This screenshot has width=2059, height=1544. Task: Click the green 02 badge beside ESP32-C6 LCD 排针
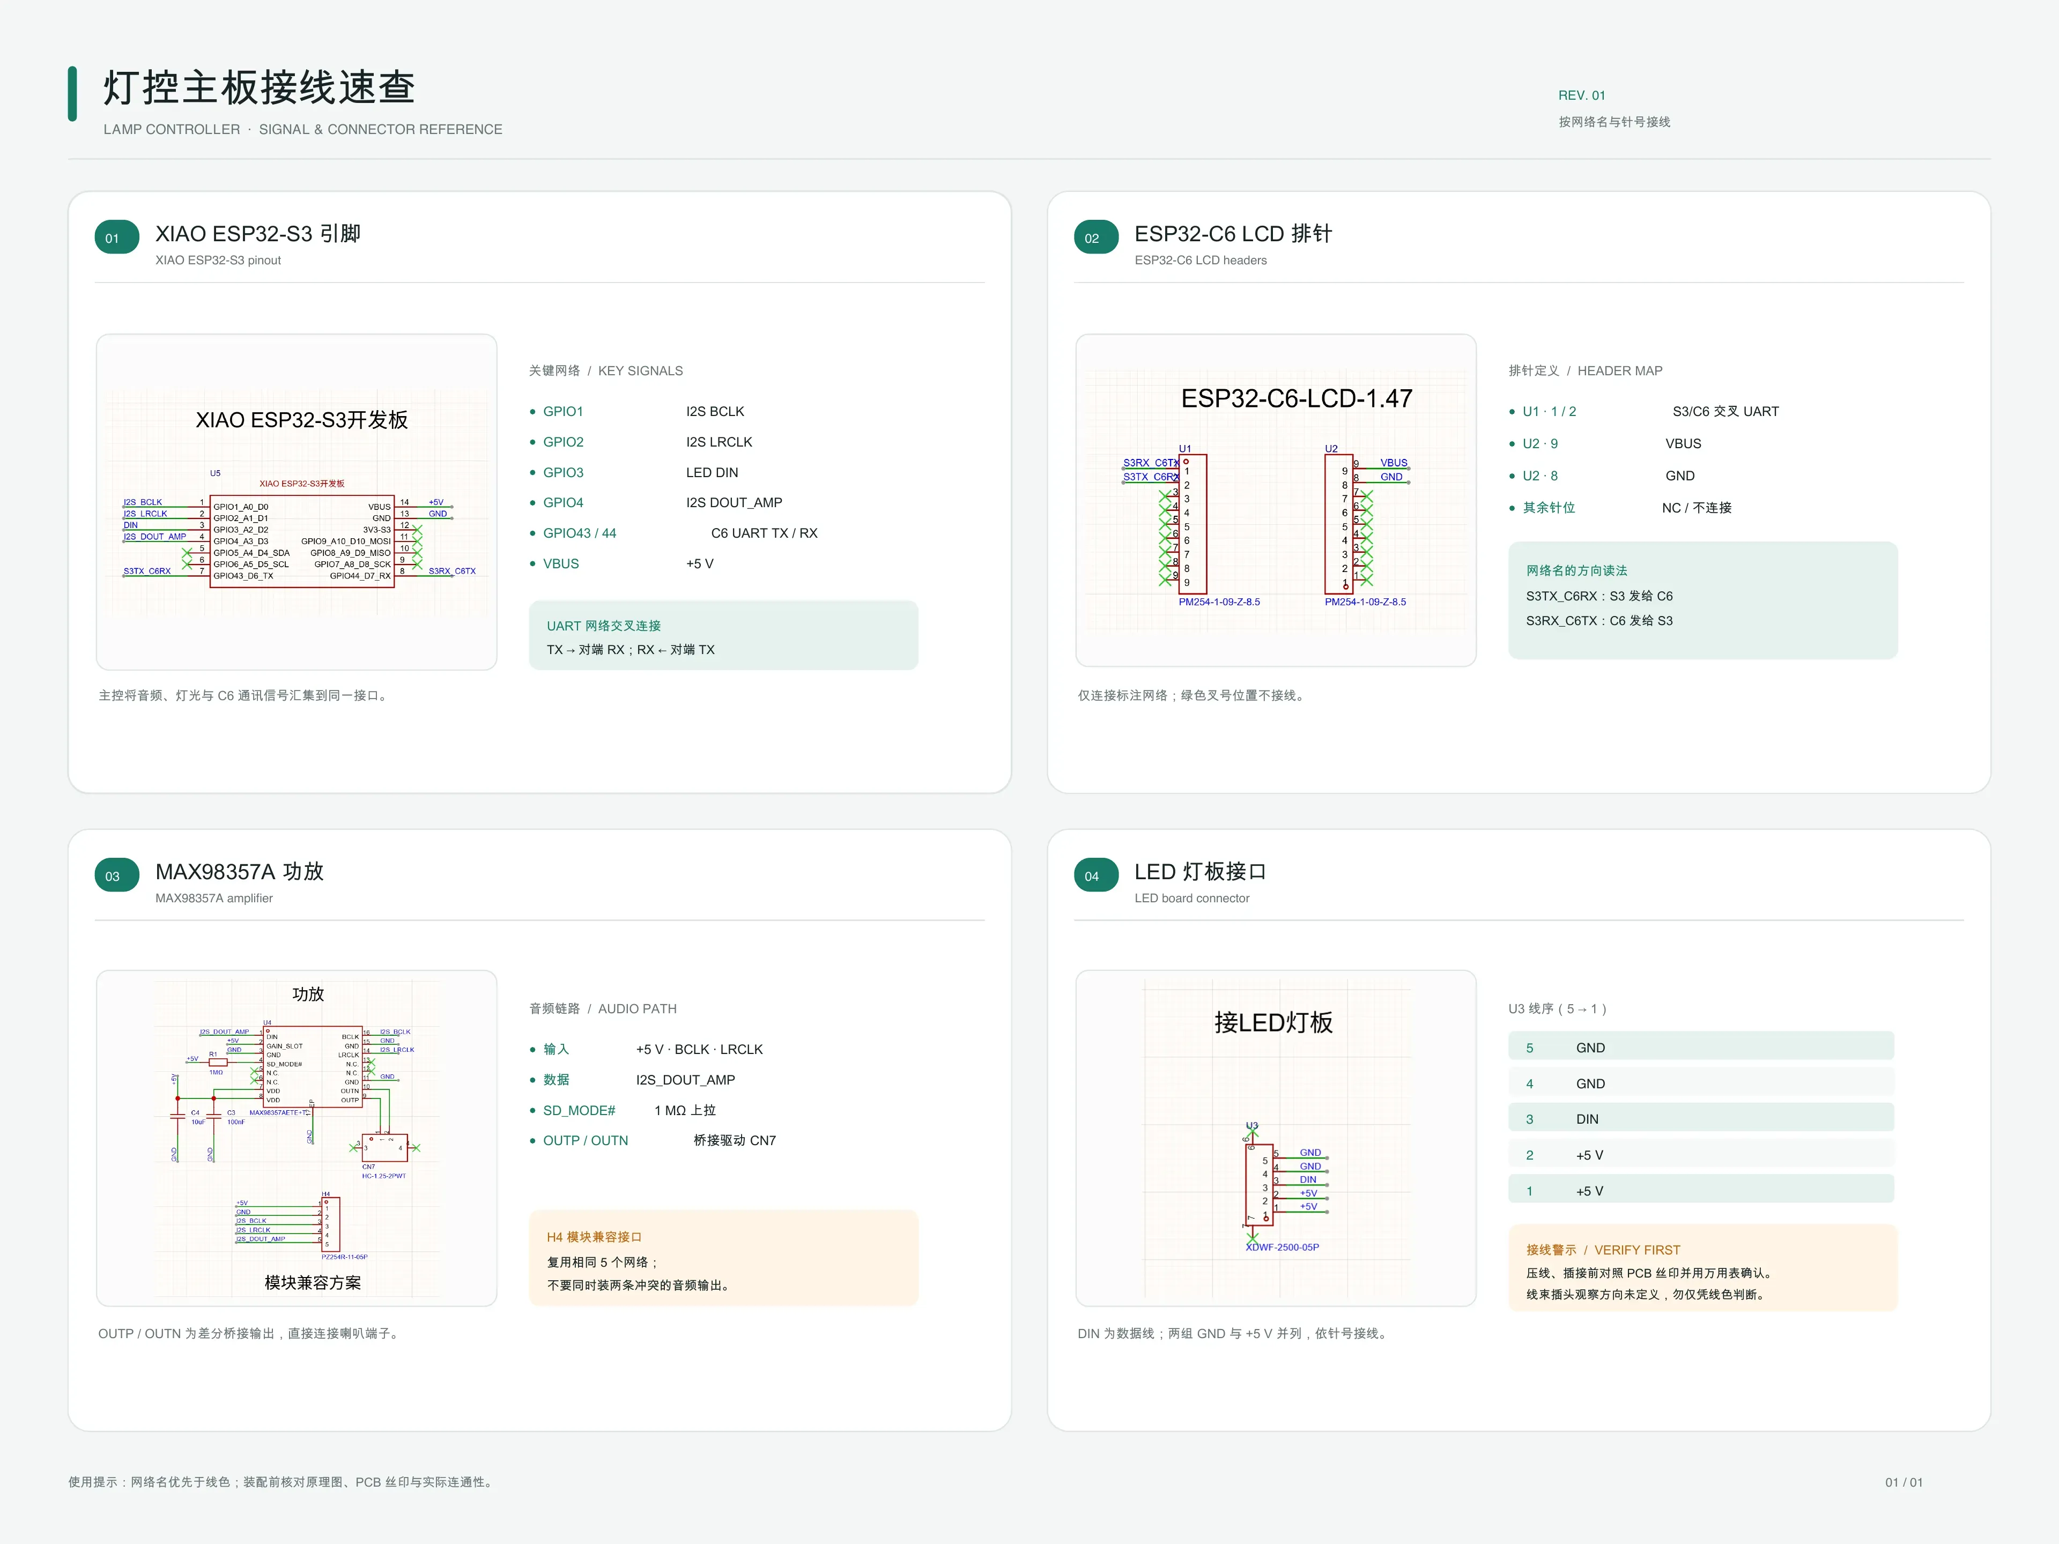[1095, 237]
